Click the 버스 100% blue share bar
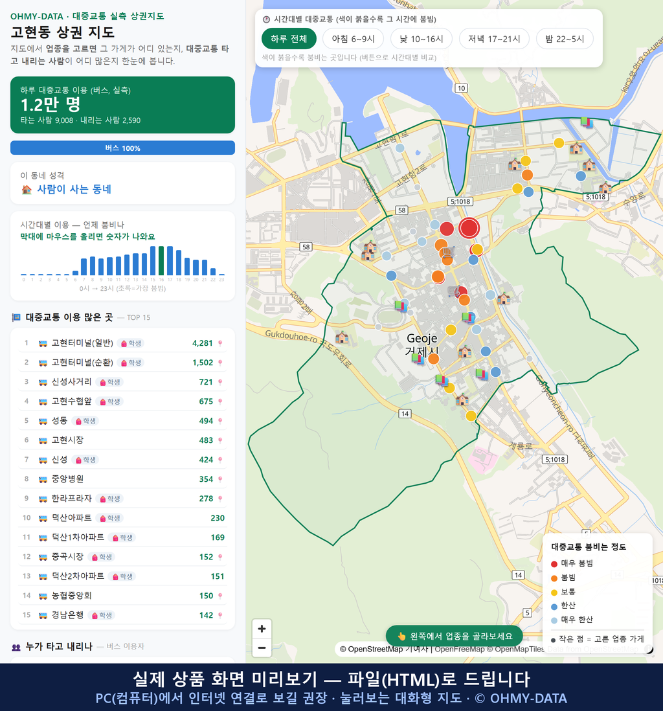Viewport: 663px width, 711px height. pos(122,148)
